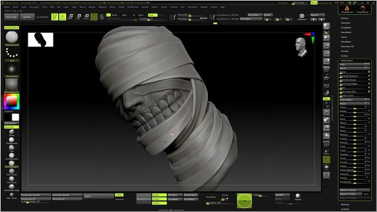Click the Frame mesh icon
377x212 pixels.
click(x=326, y=112)
